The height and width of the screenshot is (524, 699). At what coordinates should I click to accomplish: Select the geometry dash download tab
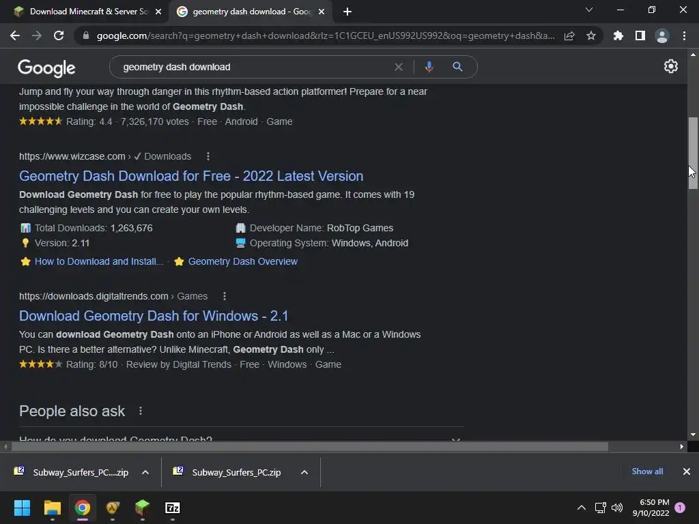251,12
